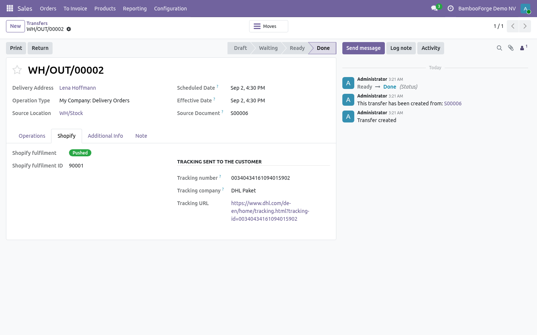Go to previous record arrow
Screen dimensions: 537x335
tap(513, 26)
